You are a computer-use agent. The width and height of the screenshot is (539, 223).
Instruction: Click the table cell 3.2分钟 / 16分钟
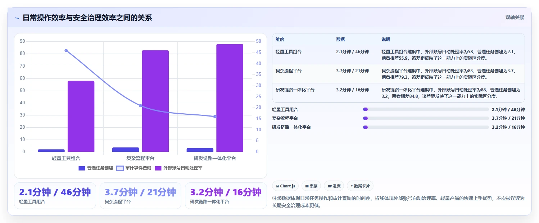click(352, 90)
